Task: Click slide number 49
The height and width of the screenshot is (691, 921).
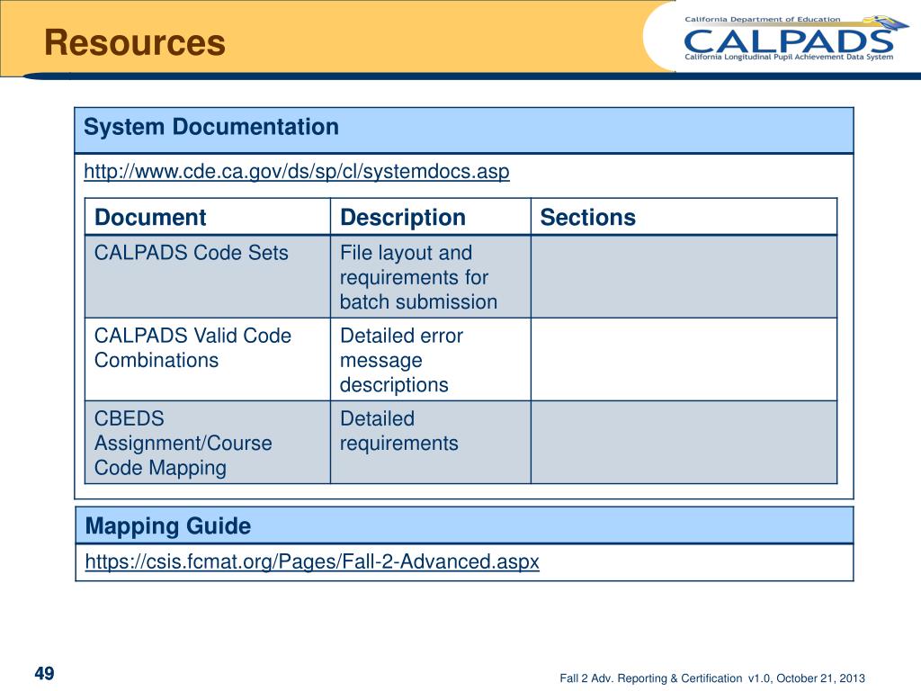Action: click(x=45, y=673)
